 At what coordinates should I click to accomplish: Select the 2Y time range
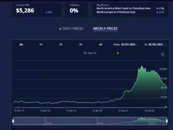pos(61,44)
